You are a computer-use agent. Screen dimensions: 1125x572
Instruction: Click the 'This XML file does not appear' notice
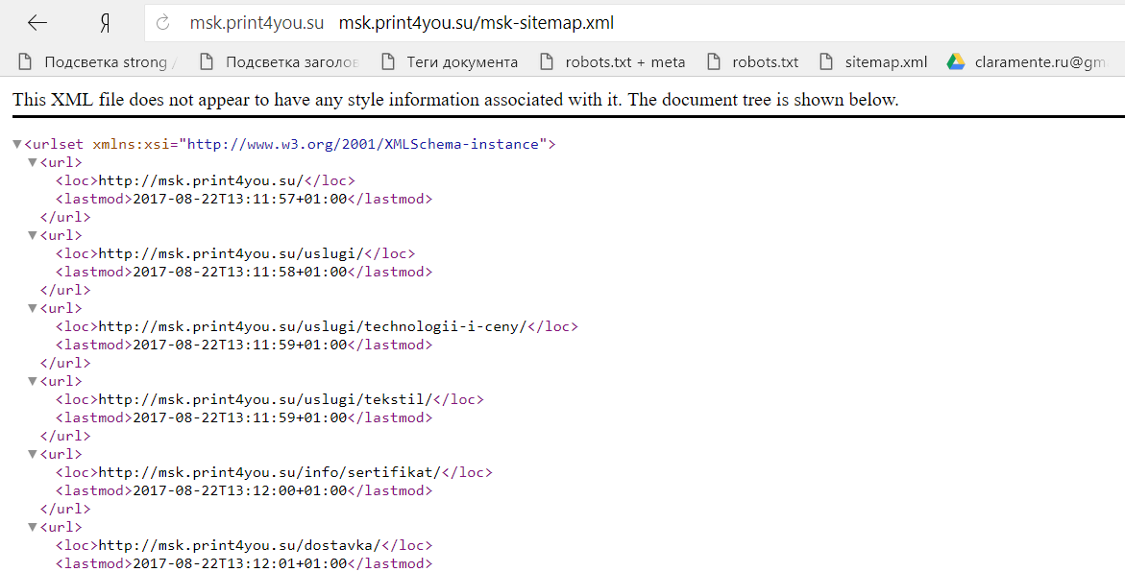coord(455,100)
